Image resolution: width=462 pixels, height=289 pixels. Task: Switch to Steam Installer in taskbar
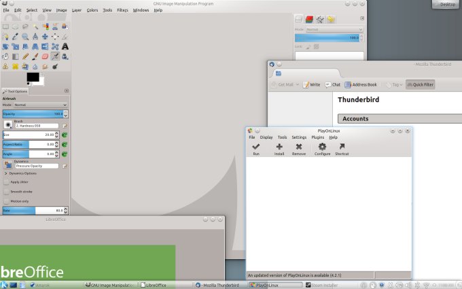[x=330, y=285]
